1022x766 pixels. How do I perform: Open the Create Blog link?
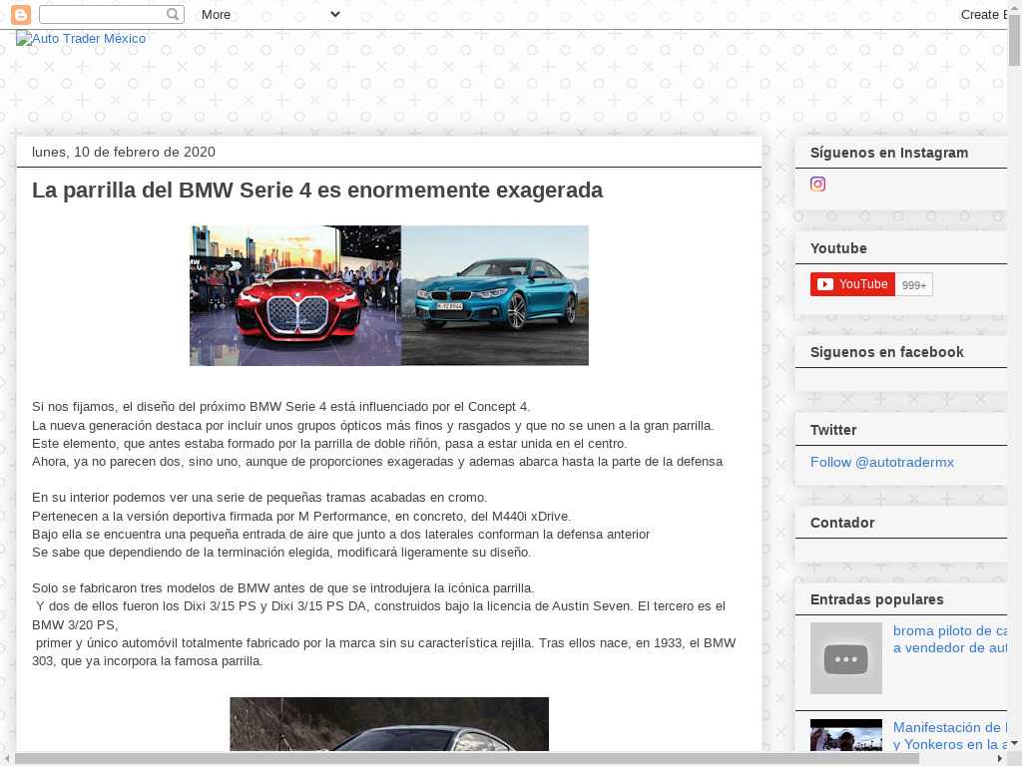983,14
